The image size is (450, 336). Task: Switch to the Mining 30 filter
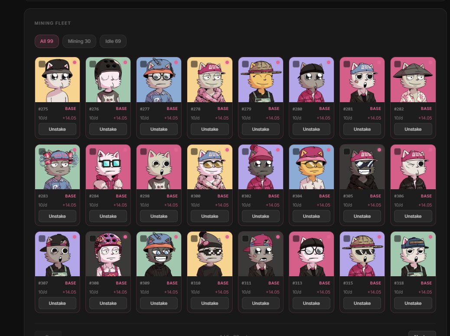tap(79, 41)
